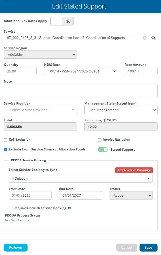Tick the Requires PRODA Service Booking checkbox
Image resolution: width=161 pixels, height=255 pixels.
pos(11,208)
